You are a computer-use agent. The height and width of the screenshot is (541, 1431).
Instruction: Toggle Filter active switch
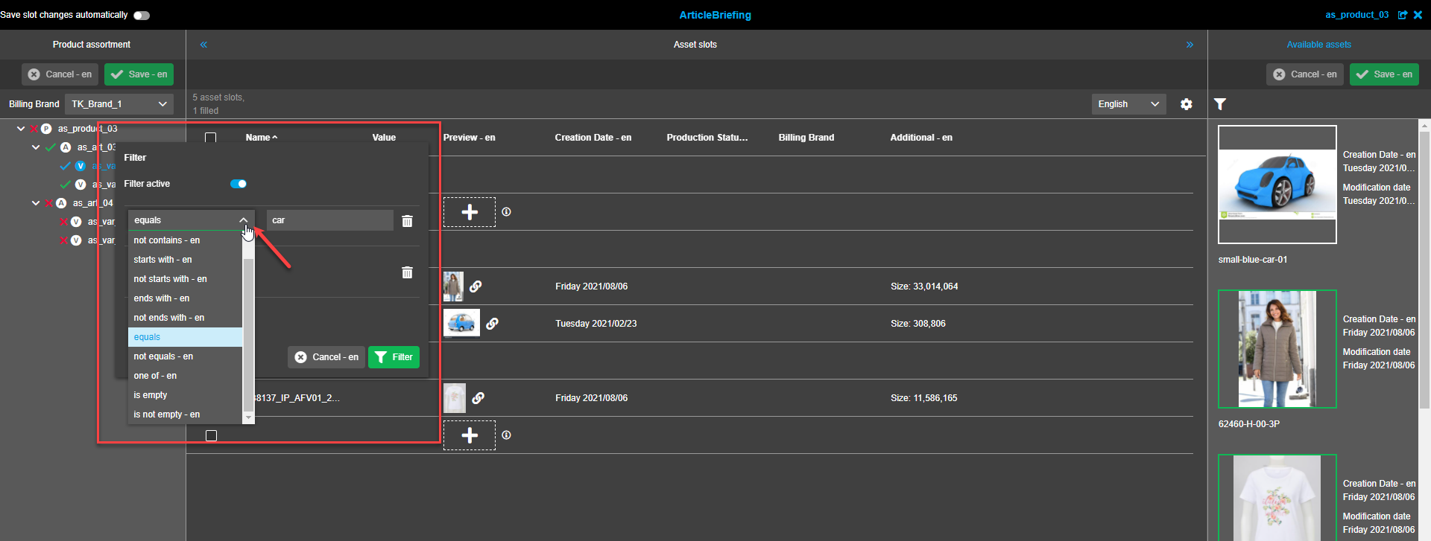tap(238, 184)
